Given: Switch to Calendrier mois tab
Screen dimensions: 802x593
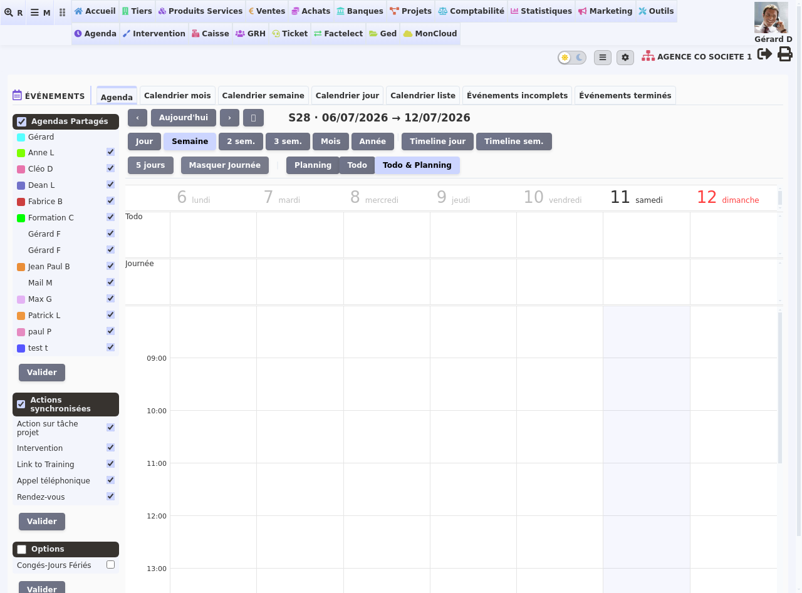Looking at the screenshot, I should click(x=177, y=96).
